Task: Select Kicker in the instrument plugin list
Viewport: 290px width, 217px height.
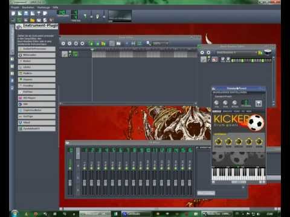Action: (x=37, y=61)
